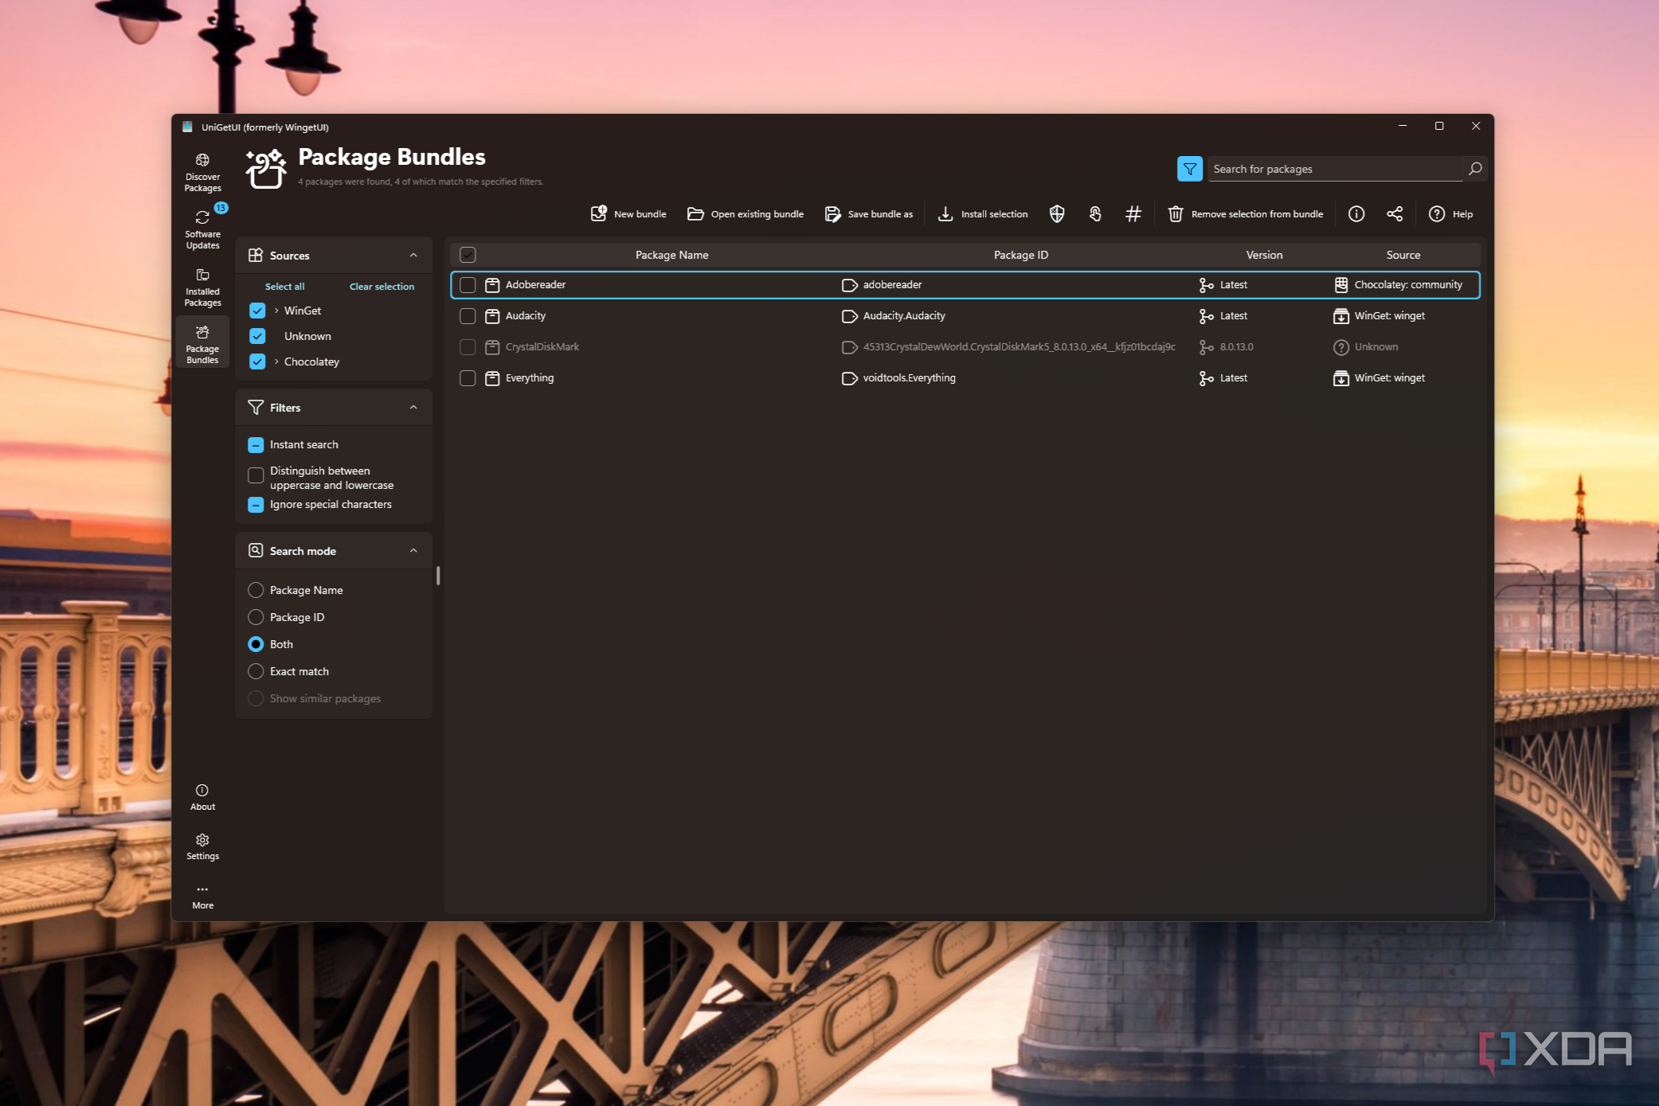
Task: Click Remove selection from bundle
Action: (x=1246, y=214)
